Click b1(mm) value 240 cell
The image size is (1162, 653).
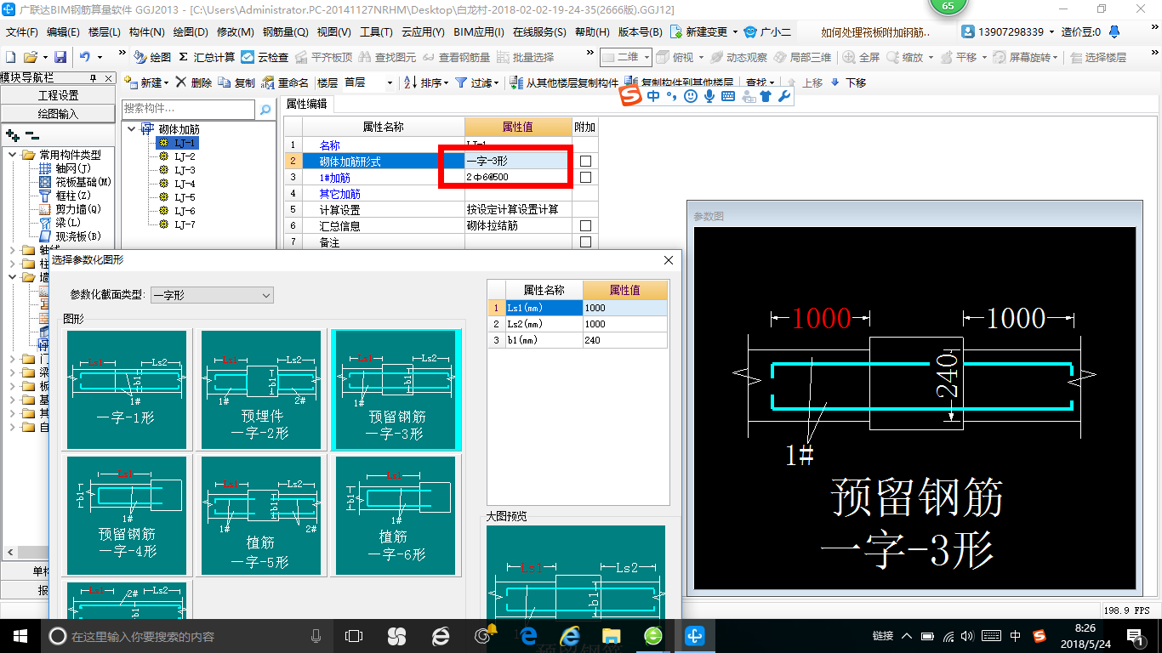(625, 340)
